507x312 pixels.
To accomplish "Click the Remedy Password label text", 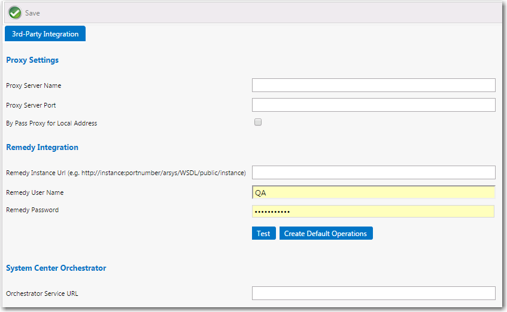I will pyautogui.click(x=32, y=210).
